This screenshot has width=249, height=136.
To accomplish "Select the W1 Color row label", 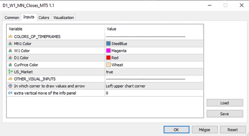I will coord(22,51).
